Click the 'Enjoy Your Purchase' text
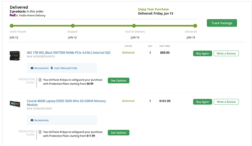Image resolution: width=252 pixels, height=146 pixels. click(x=153, y=9)
